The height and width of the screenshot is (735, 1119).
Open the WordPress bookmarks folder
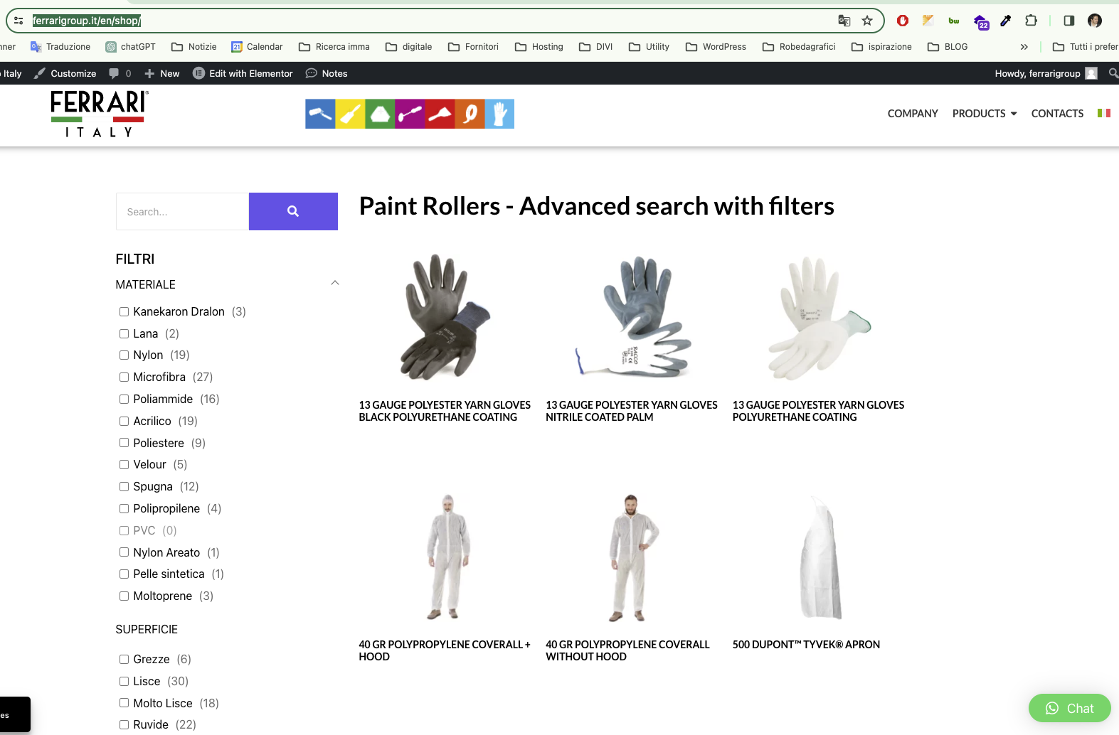point(716,47)
